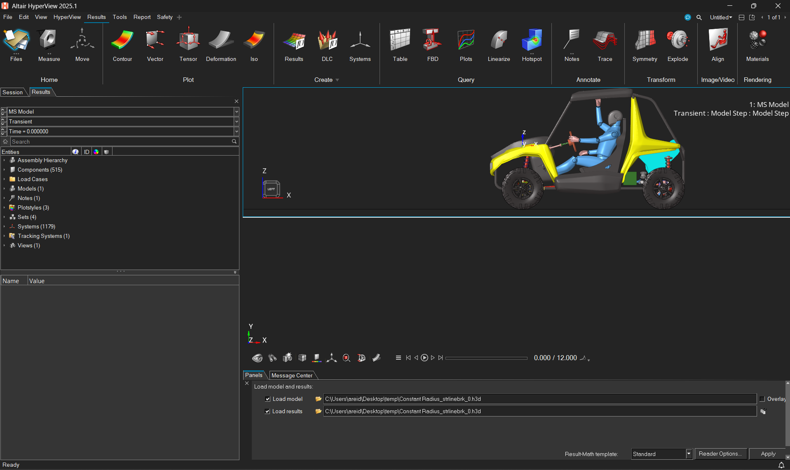Open the Tools menu
This screenshot has width=790, height=470.
pos(120,17)
